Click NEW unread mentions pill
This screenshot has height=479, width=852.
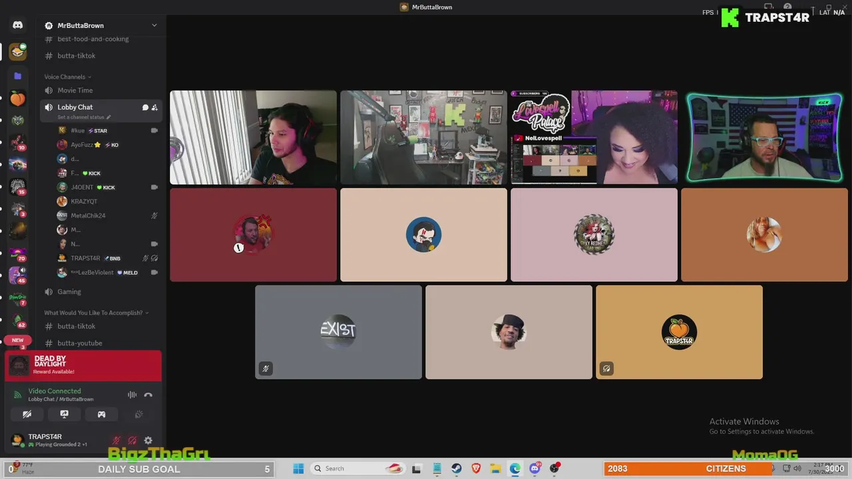click(x=17, y=340)
